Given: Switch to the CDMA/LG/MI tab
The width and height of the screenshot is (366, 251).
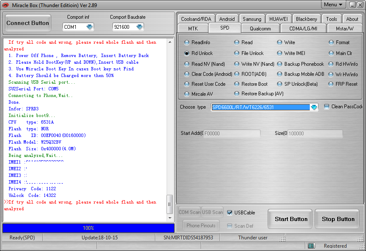Looking at the screenshot, I should [x=303, y=28].
